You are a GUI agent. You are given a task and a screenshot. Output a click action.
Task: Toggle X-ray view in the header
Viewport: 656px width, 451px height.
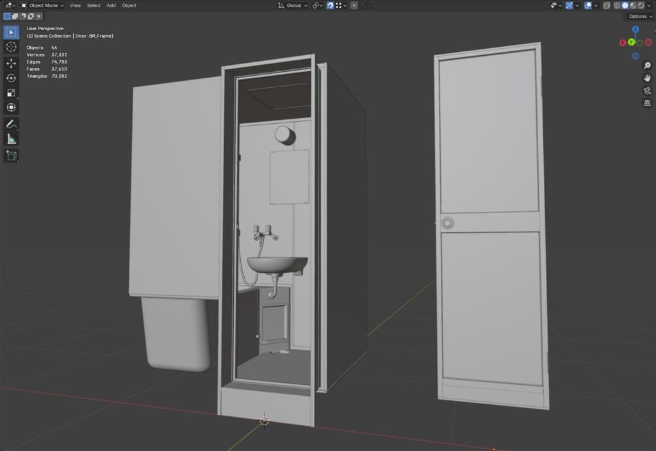click(x=607, y=5)
